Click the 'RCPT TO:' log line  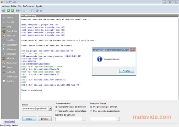pos(41,72)
